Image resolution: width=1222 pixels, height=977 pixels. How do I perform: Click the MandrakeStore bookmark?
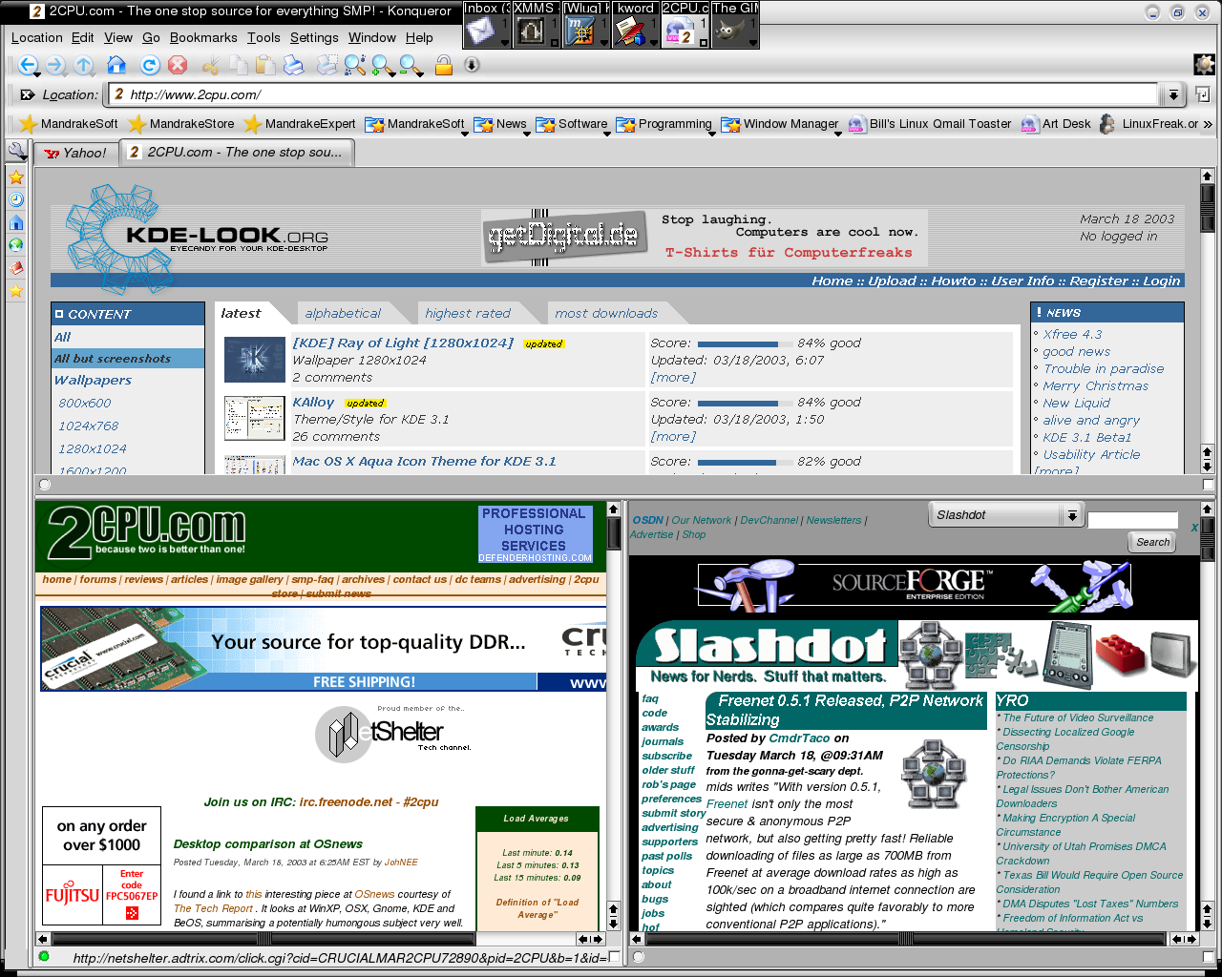tap(181, 124)
